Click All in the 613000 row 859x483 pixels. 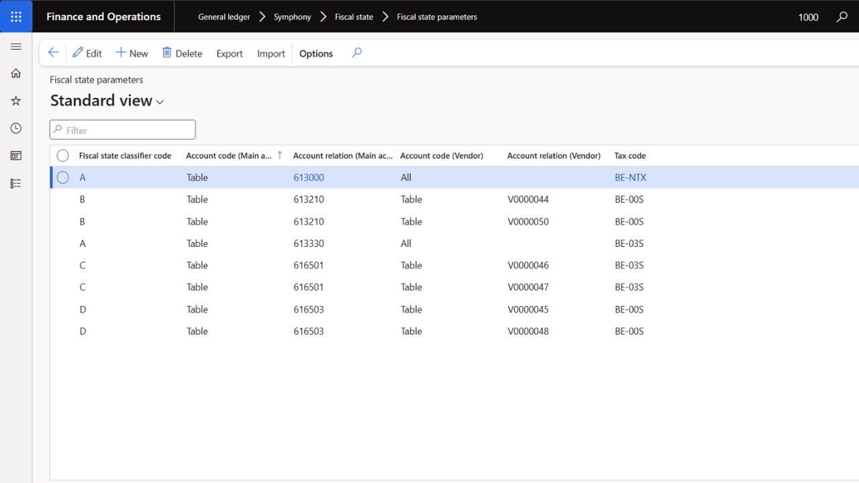(x=406, y=178)
